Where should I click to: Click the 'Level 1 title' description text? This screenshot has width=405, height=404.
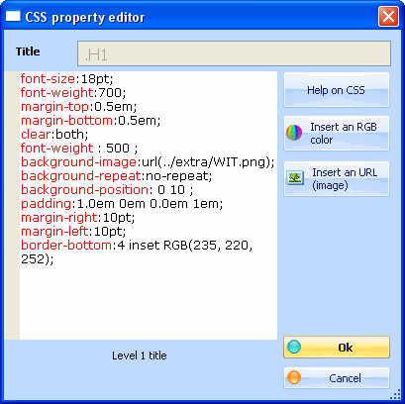[x=140, y=355]
